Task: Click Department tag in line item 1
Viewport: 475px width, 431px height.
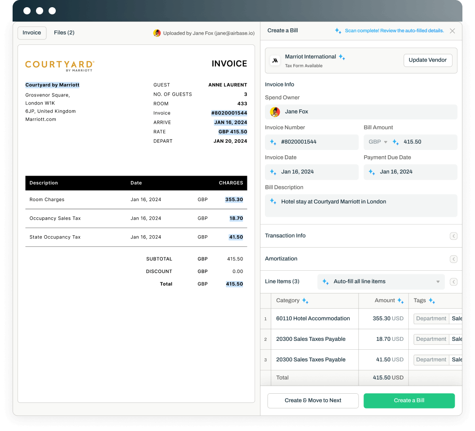Action: [x=431, y=318]
